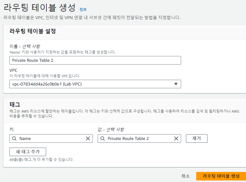
Task: Click the tag key field containing Name
Action: (x=51, y=138)
